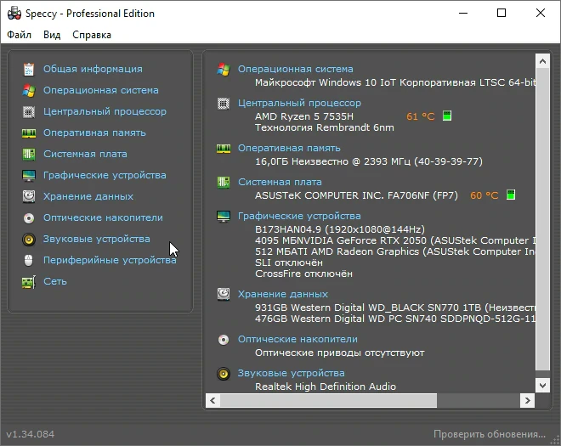
Task: Open the Вид menu
Action: 52,35
